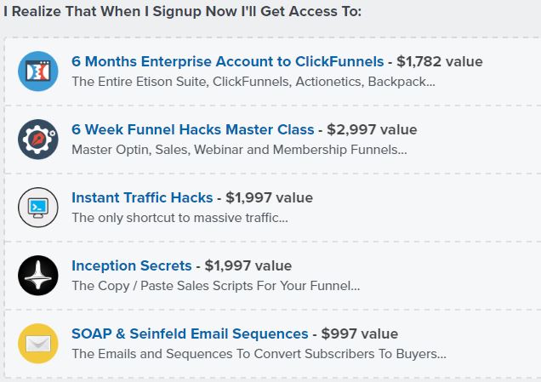
Task: Open 6 Months Enterprise Account to ClickFunnels link
Action: 228,61
